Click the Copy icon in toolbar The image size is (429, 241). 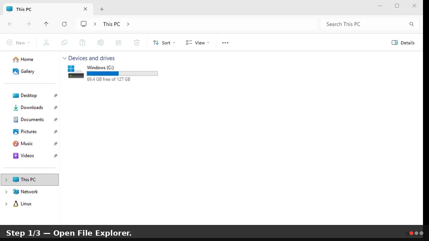pyautogui.click(x=64, y=43)
